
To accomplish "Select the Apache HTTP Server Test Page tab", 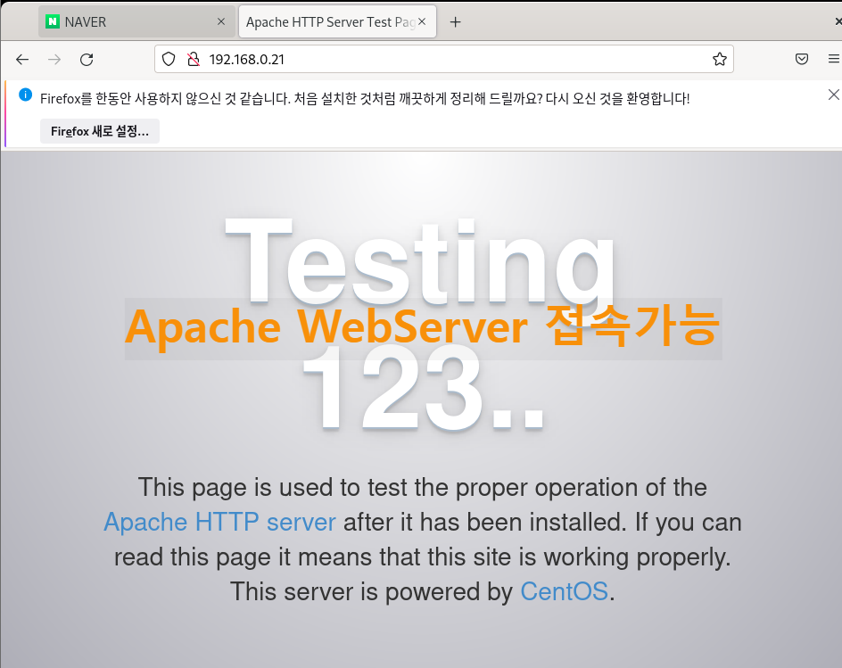I will [337, 22].
